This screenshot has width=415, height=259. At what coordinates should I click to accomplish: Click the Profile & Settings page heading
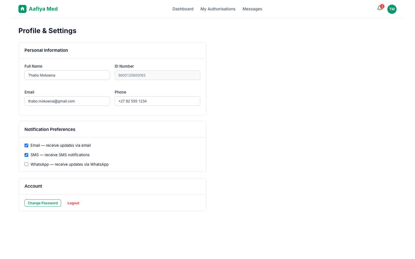[47, 31]
